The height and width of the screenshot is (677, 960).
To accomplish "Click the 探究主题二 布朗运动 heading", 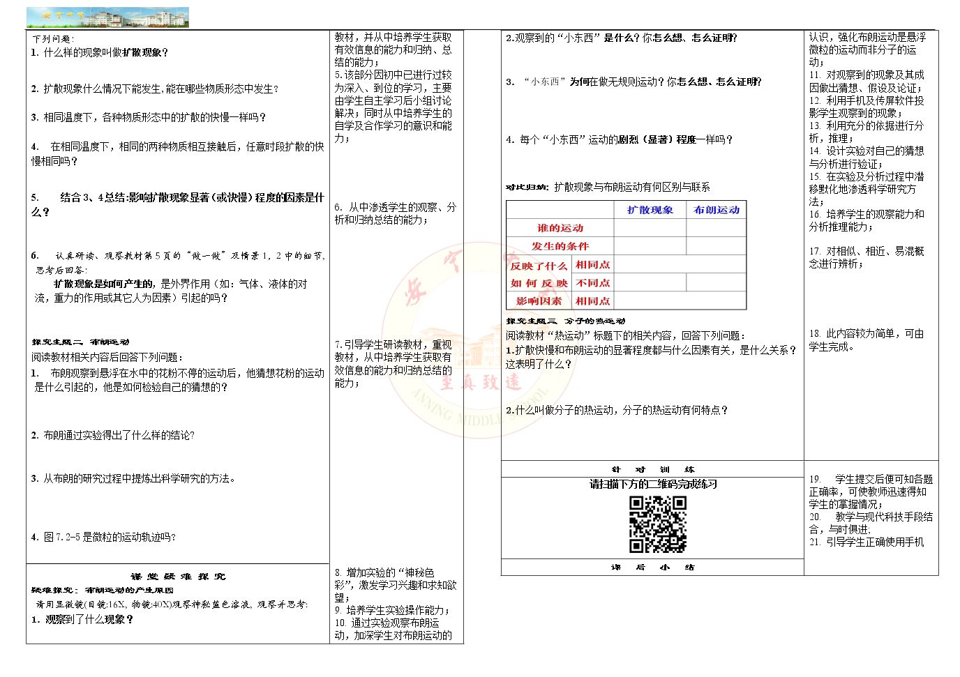I will point(81,342).
